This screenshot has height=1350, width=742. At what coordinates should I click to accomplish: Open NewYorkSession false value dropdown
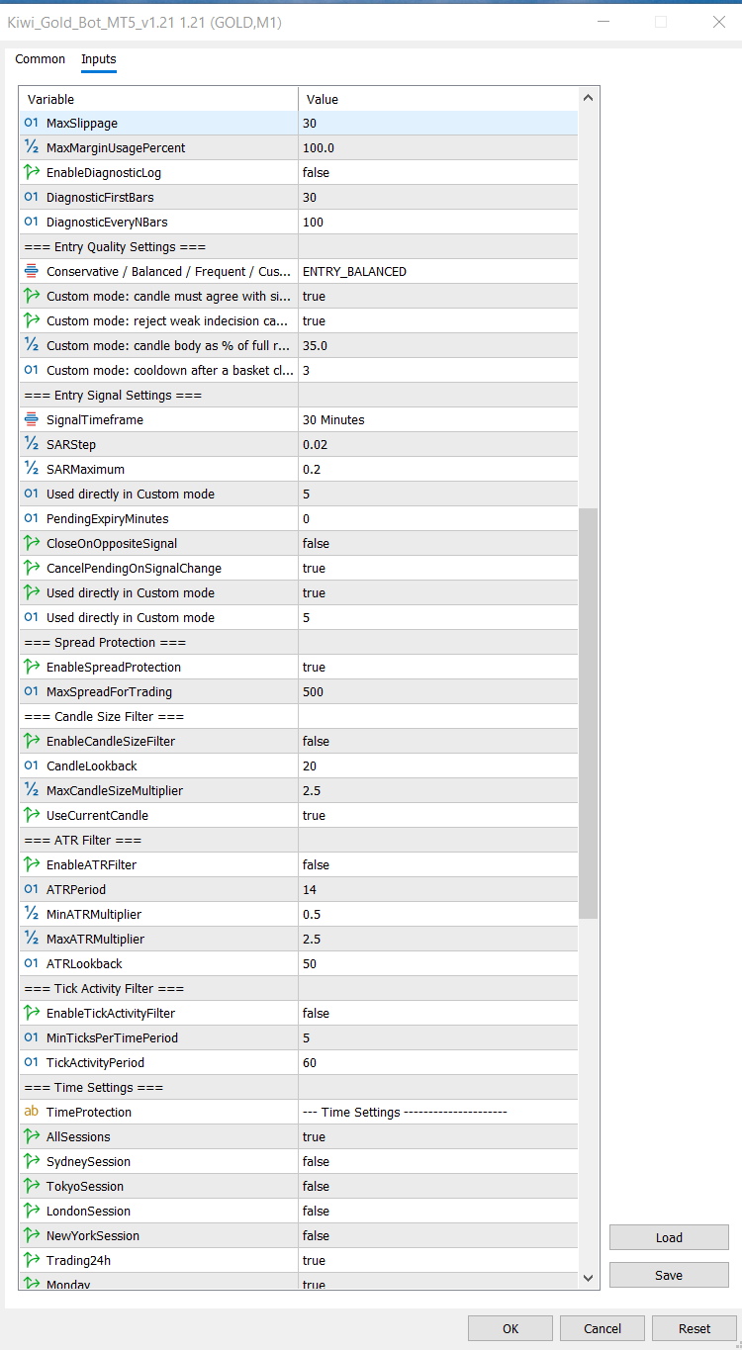(438, 1235)
